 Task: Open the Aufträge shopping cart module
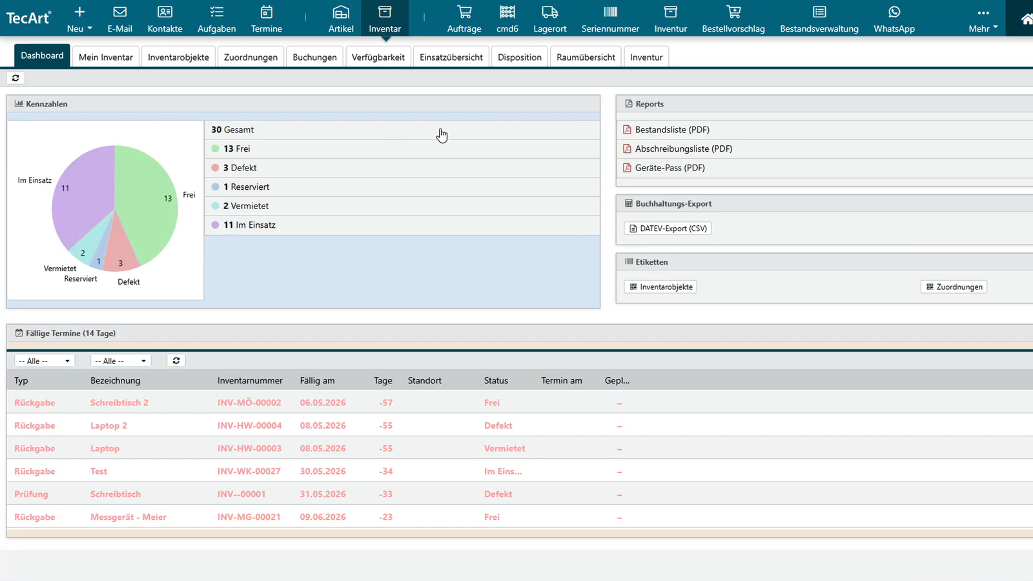464,19
